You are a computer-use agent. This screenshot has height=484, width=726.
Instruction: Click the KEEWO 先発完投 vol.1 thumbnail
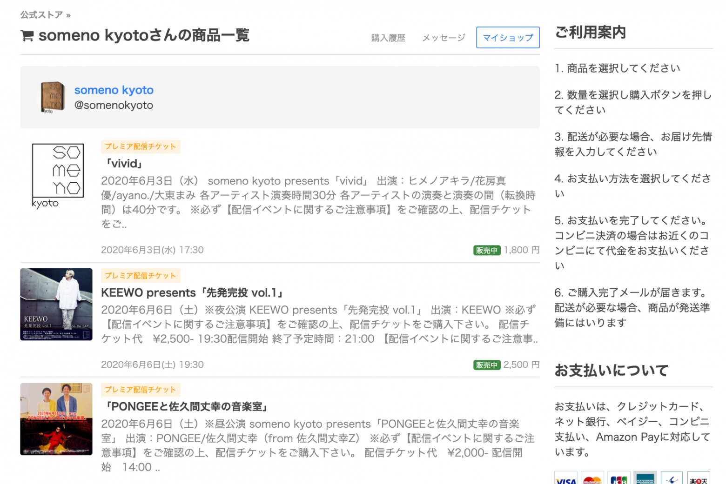56,305
